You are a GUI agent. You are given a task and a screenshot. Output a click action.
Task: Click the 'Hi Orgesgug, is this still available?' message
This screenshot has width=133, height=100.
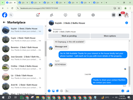69,42
